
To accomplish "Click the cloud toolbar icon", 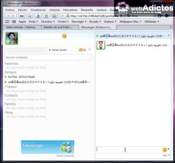I will (30, 16).
